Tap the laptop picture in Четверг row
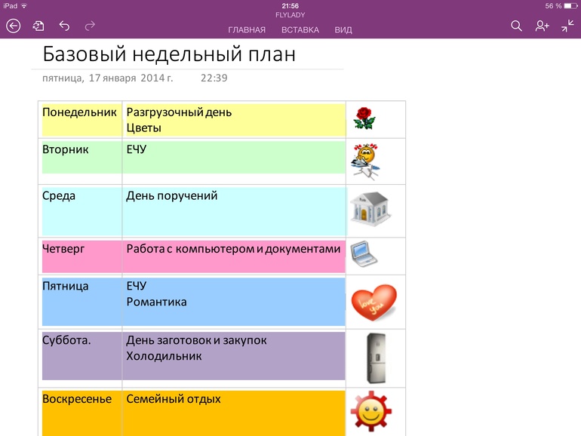581x436 pixels. [365, 254]
